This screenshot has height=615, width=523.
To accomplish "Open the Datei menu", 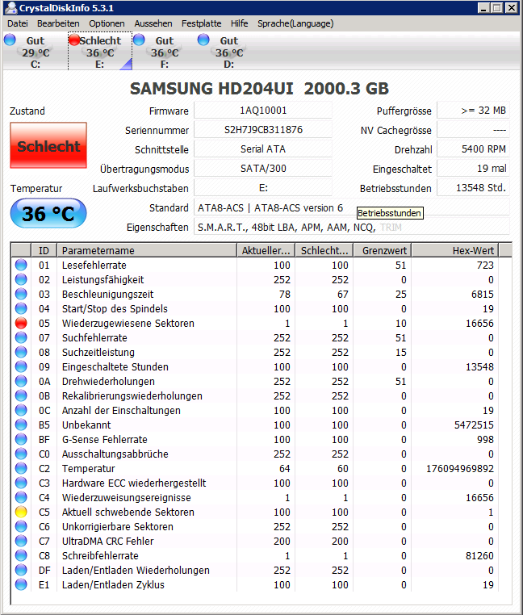I will pos(18,23).
